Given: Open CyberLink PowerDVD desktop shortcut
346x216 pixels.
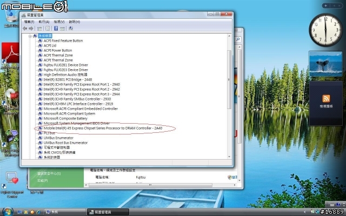Looking at the screenshot, I should click(x=10, y=102).
